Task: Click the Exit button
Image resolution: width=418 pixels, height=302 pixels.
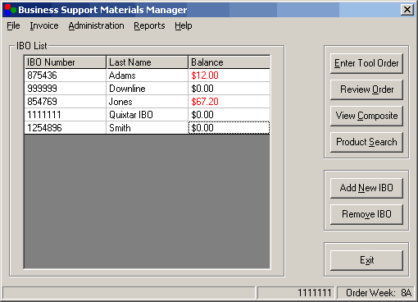Action: click(x=366, y=260)
